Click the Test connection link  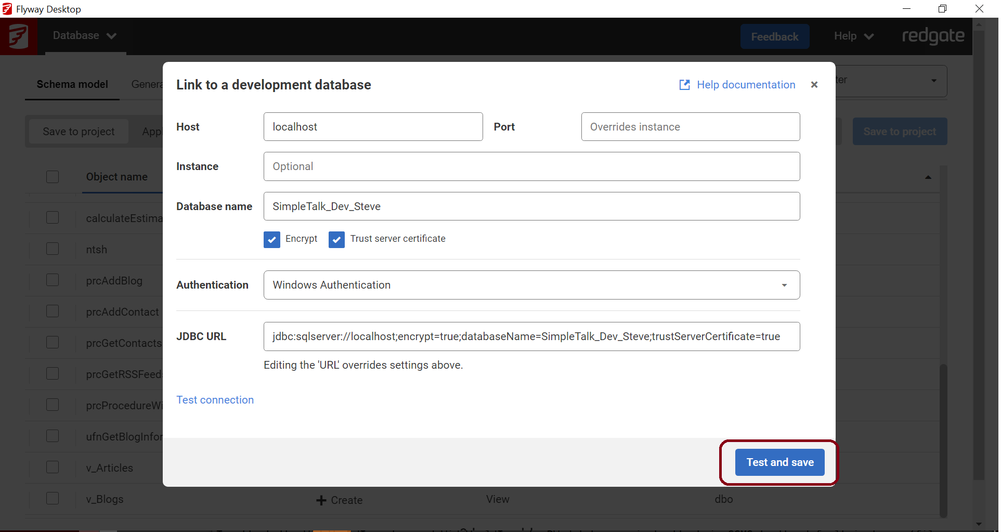[215, 400]
